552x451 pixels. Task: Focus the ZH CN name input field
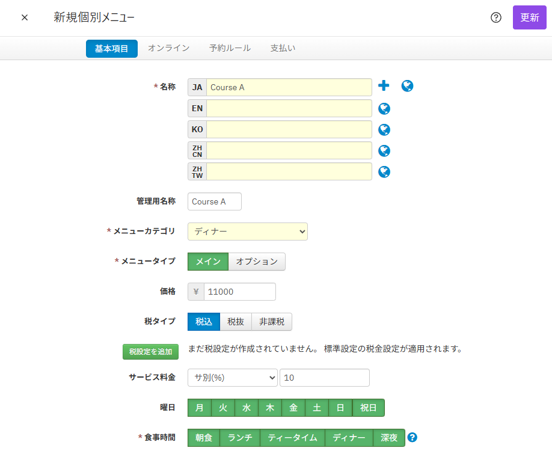[x=289, y=151]
